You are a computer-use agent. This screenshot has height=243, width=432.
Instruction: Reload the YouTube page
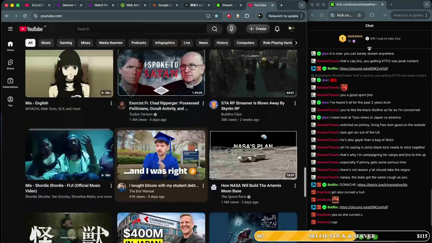pos(25,16)
